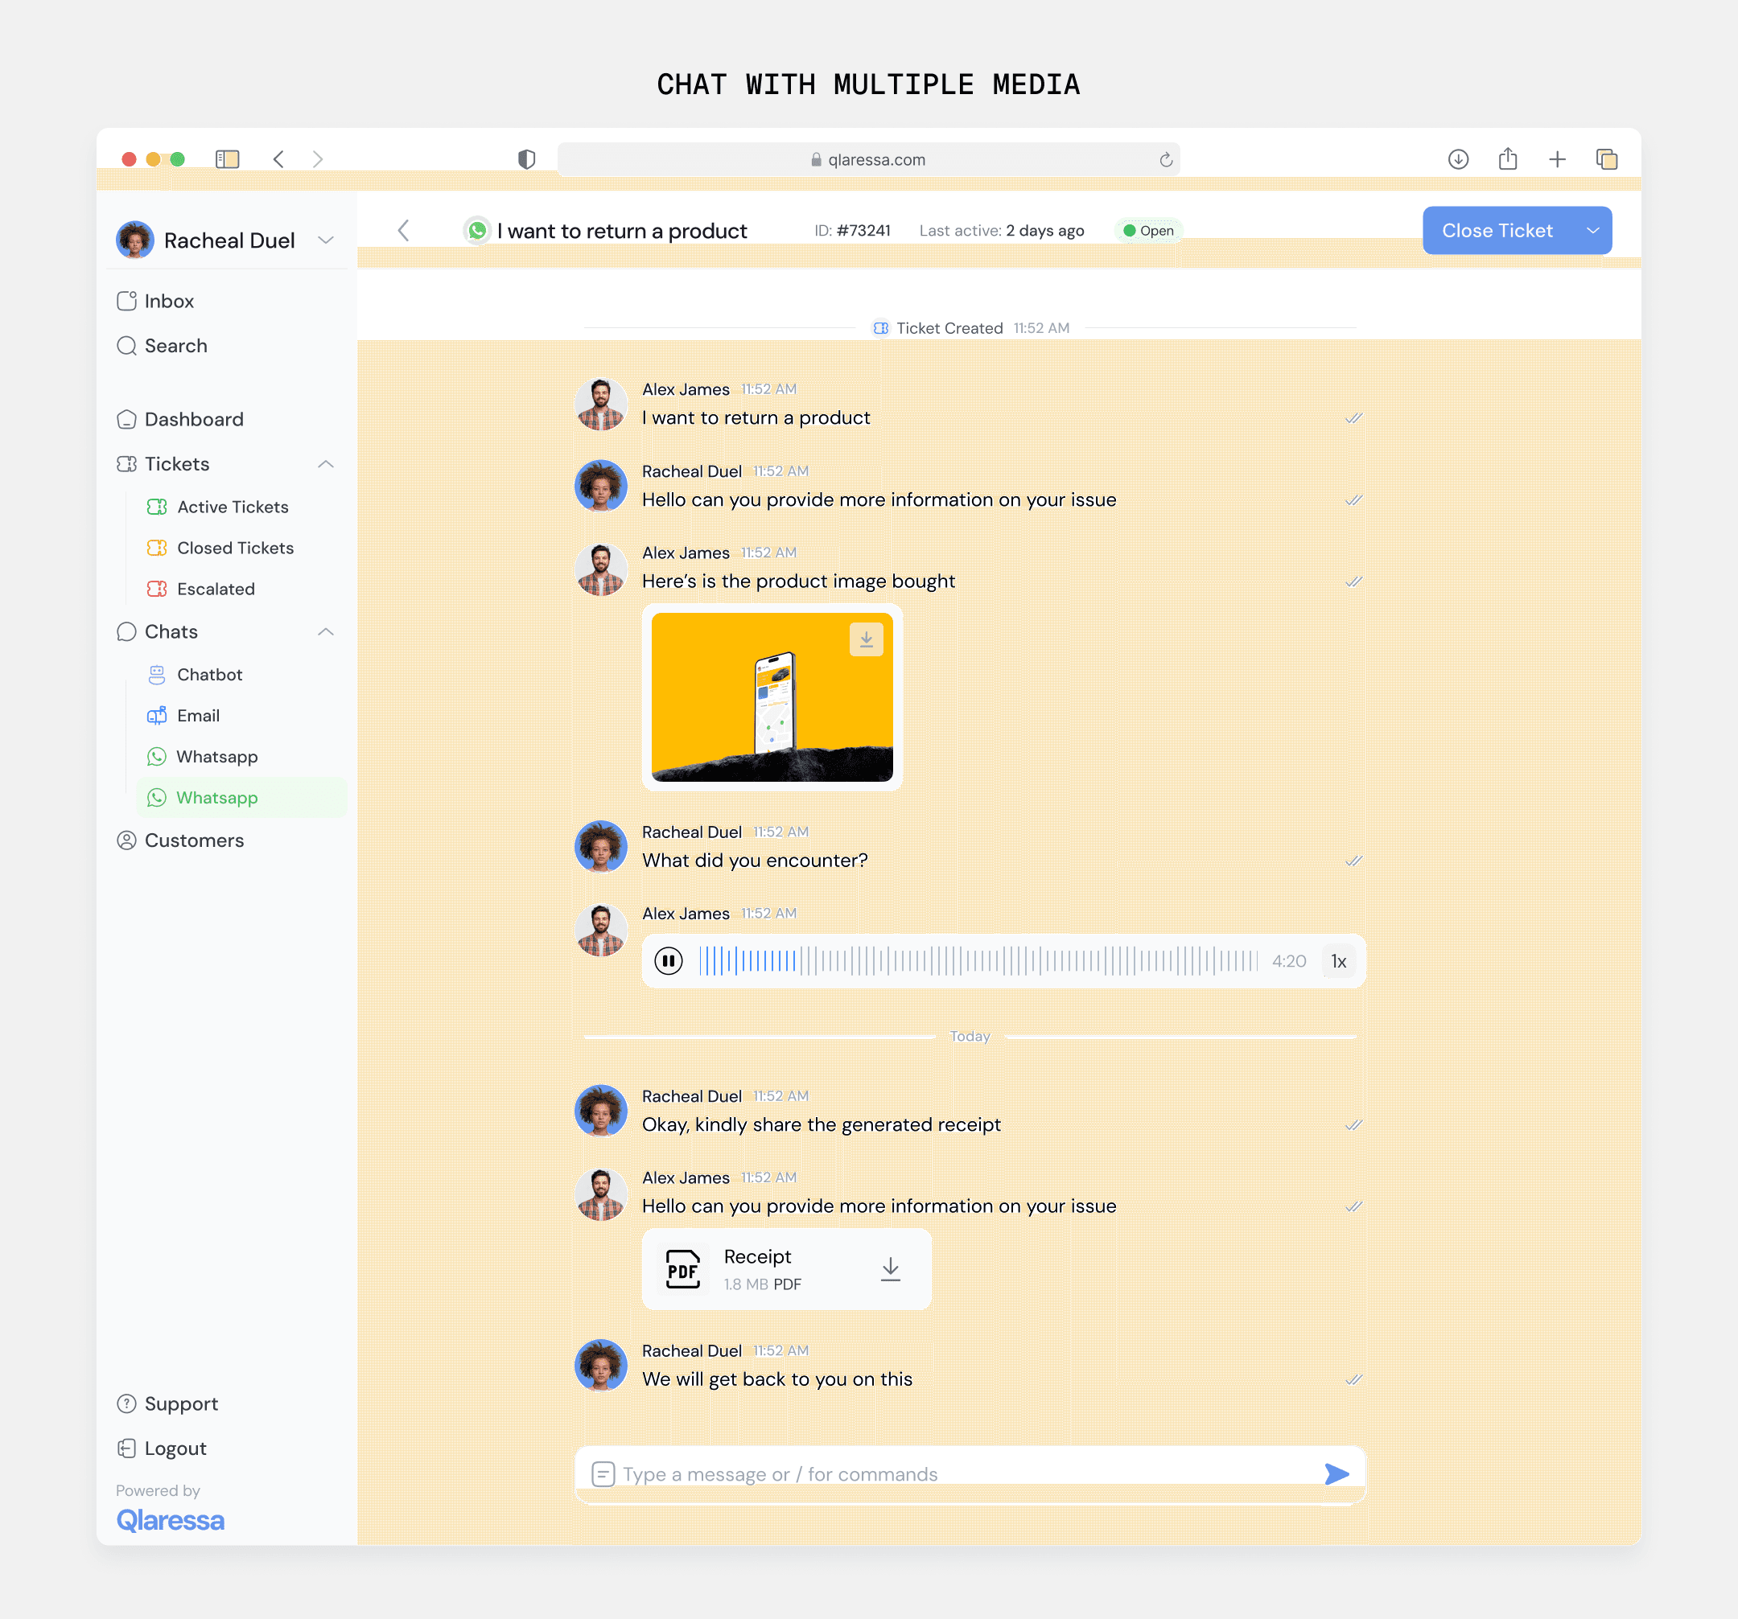Collapse the Tickets section
The height and width of the screenshot is (1619, 1738).
click(326, 464)
